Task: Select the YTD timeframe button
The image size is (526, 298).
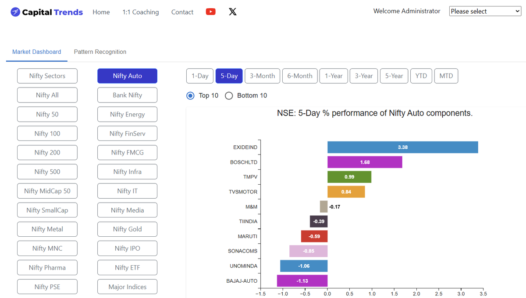Action: pos(421,76)
